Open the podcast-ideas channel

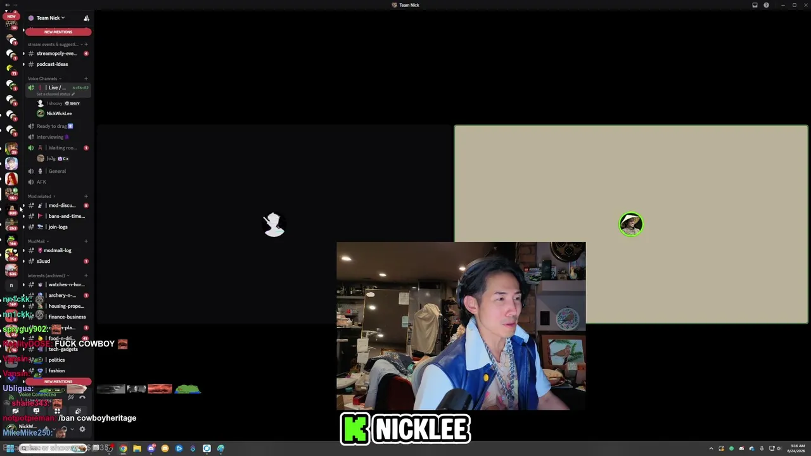tap(58, 64)
